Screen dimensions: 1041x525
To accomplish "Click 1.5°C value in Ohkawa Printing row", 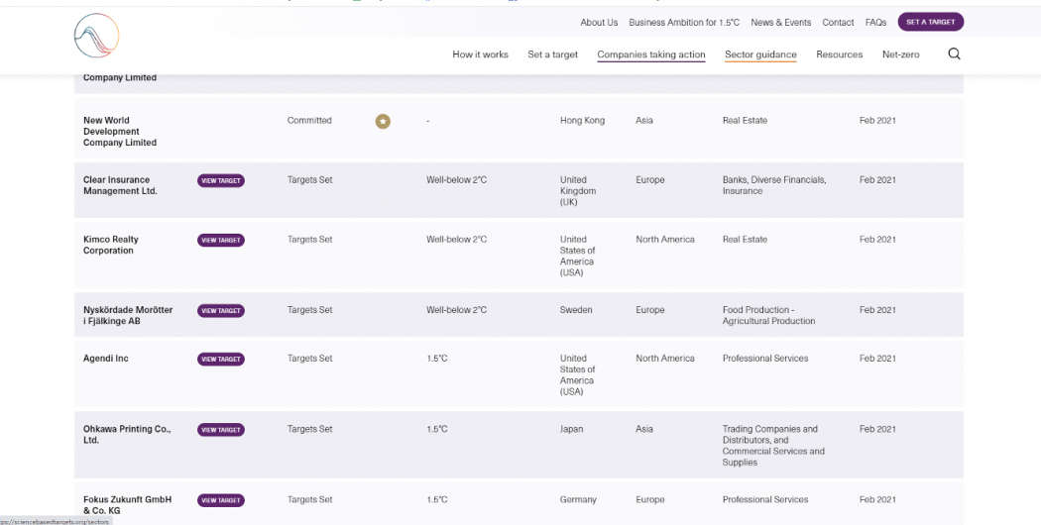I will tap(437, 430).
